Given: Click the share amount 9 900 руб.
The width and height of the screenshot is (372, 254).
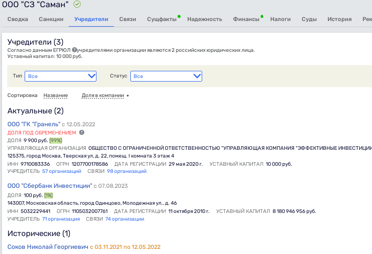Looking at the screenshot, I should coord(36,141).
